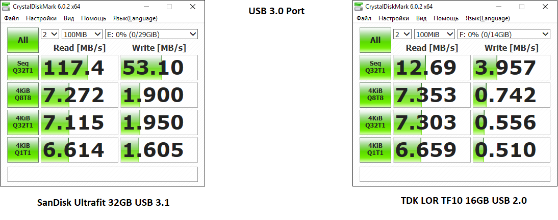
Task: Close the SanDisk CrystalDiskMark window
Action: (192, 7)
